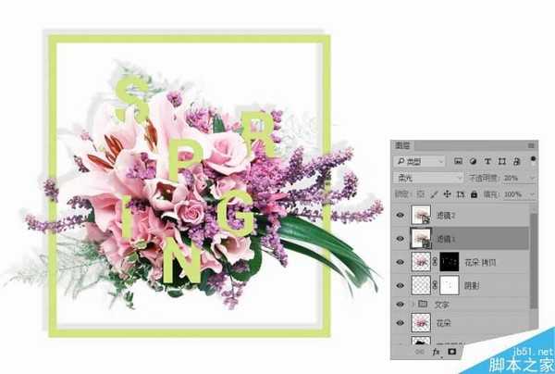Toggle visibility of the 阴影 layer
This screenshot has width=555, height=374.
(401, 285)
